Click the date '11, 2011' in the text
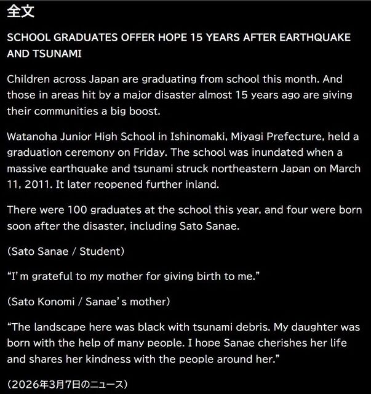371x394 pixels. tap(29, 185)
